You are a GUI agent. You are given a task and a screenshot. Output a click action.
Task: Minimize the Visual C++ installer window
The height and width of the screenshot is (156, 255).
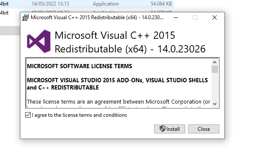click(x=176, y=17)
